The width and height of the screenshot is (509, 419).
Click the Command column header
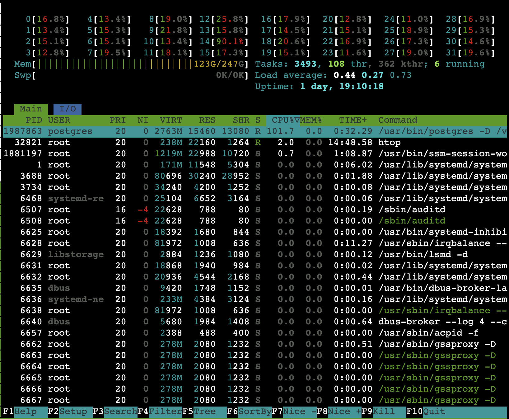(x=398, y=120)
